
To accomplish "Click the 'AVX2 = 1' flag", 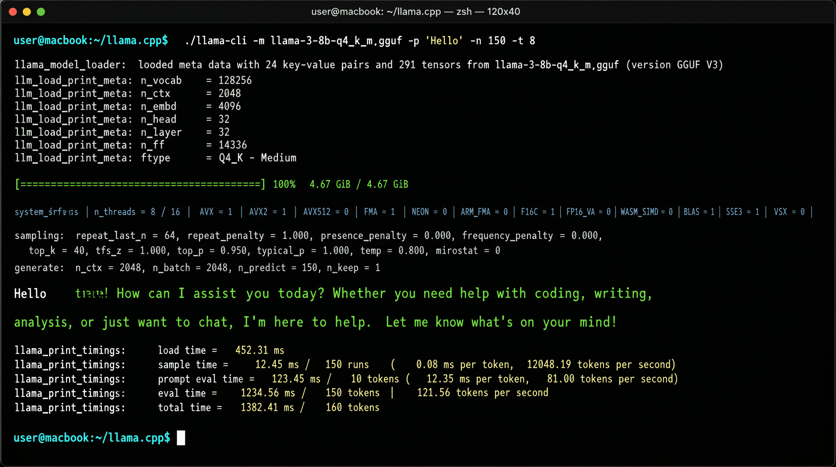I will tap(268, 212).
